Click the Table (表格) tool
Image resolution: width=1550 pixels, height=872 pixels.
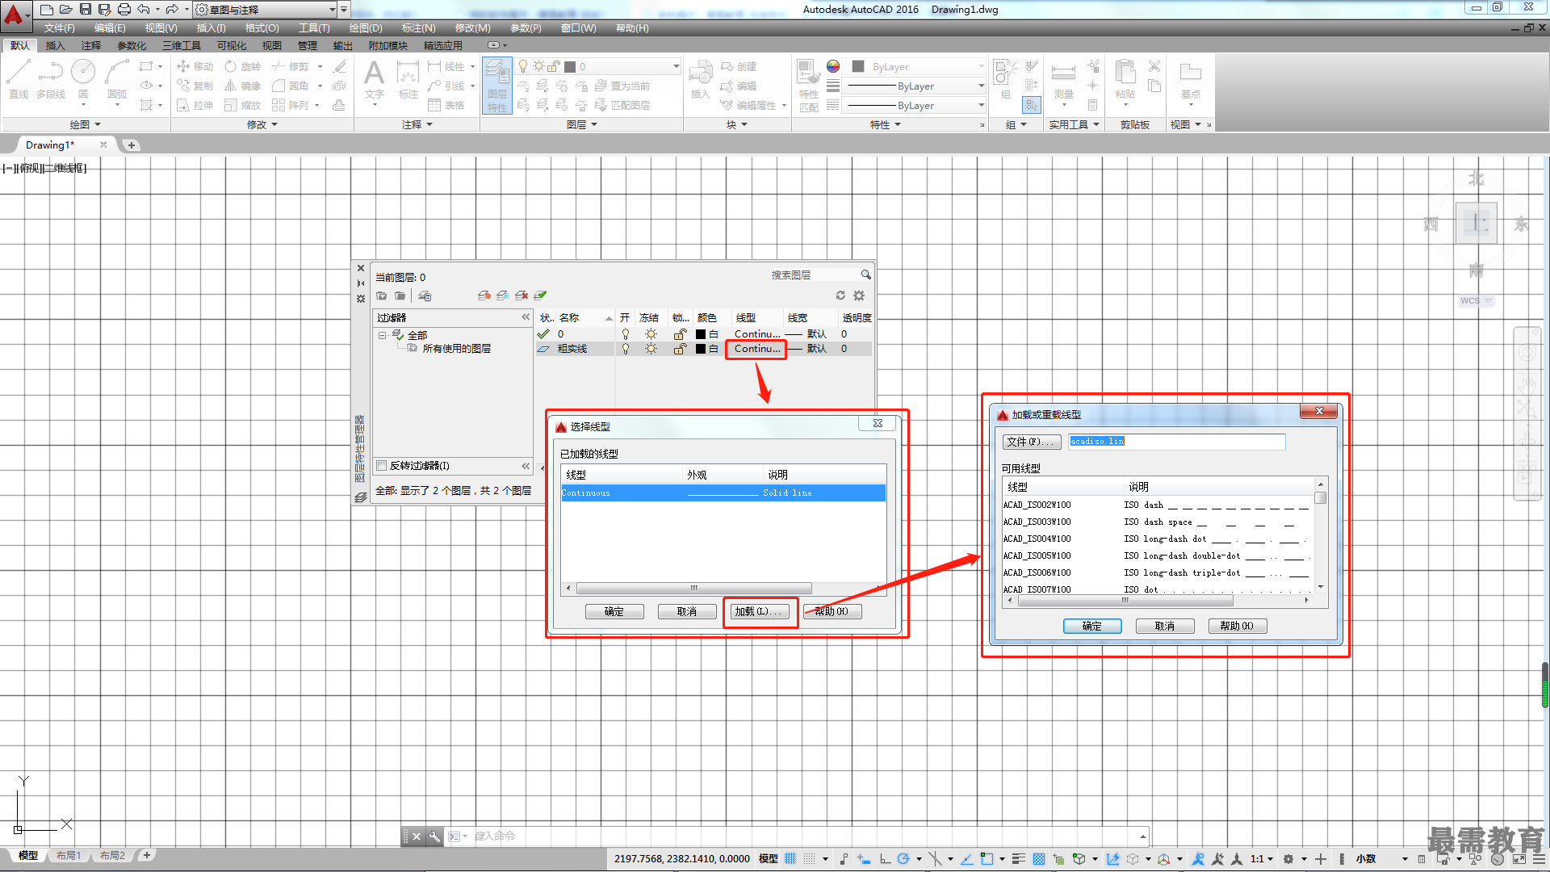pos(446,105)
